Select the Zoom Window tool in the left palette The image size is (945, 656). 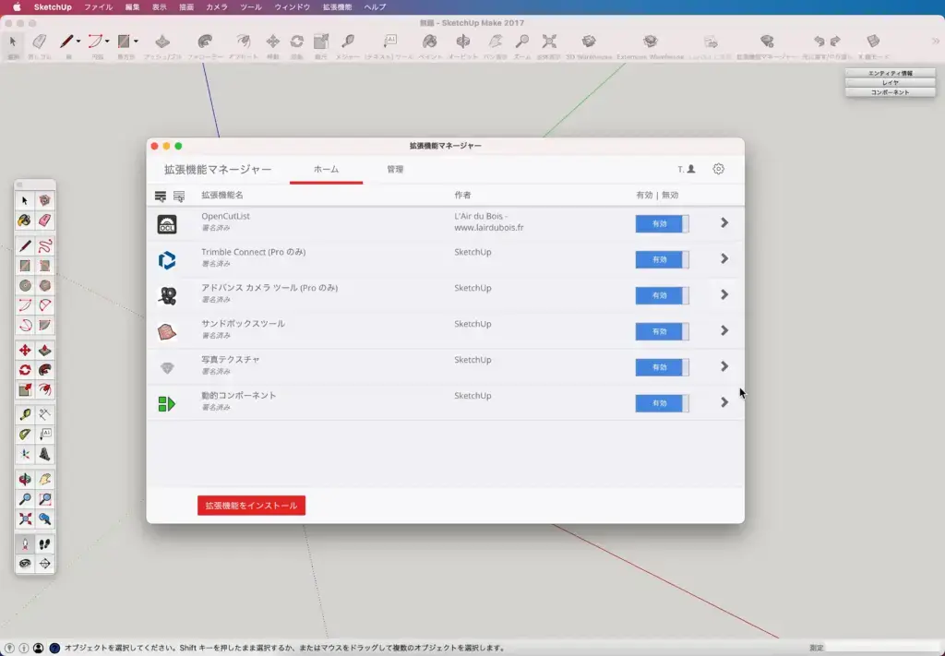pos(44,499)
